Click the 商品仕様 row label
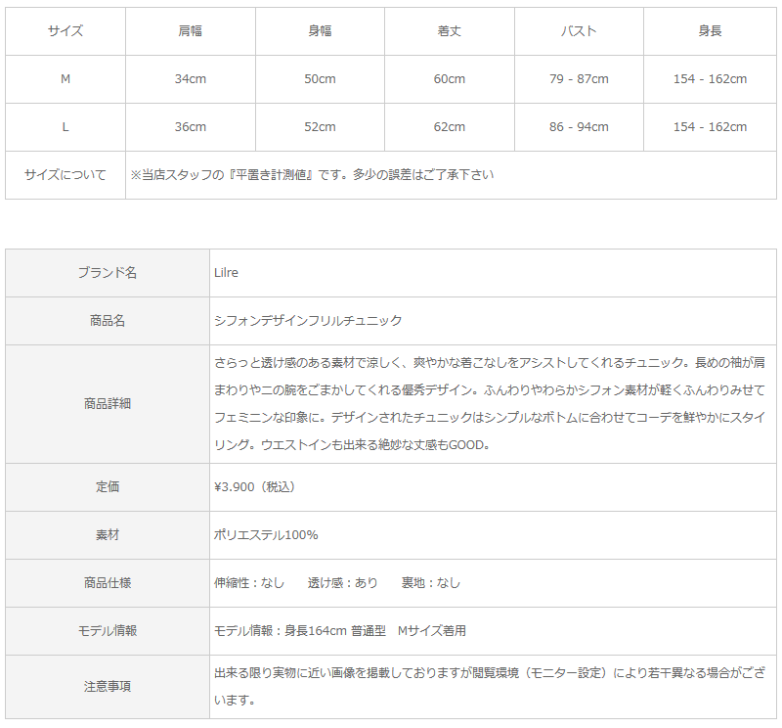The image size is (782, 728). (108, 583)
